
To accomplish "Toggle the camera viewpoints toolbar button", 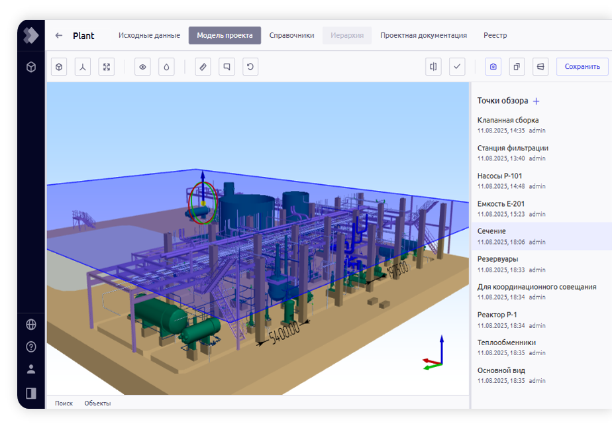I will coord(493,67).
